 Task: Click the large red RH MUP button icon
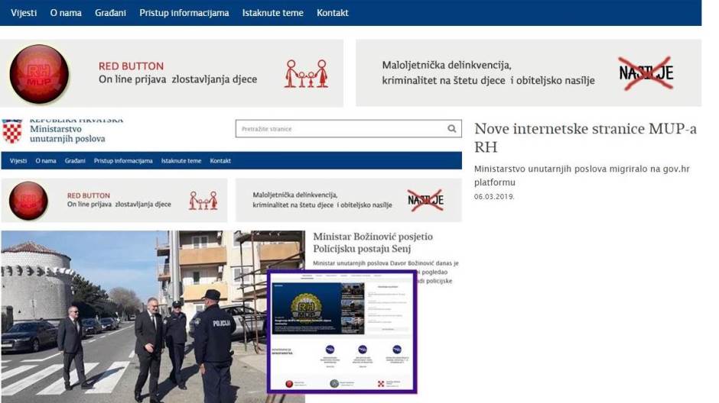point(39,73)
